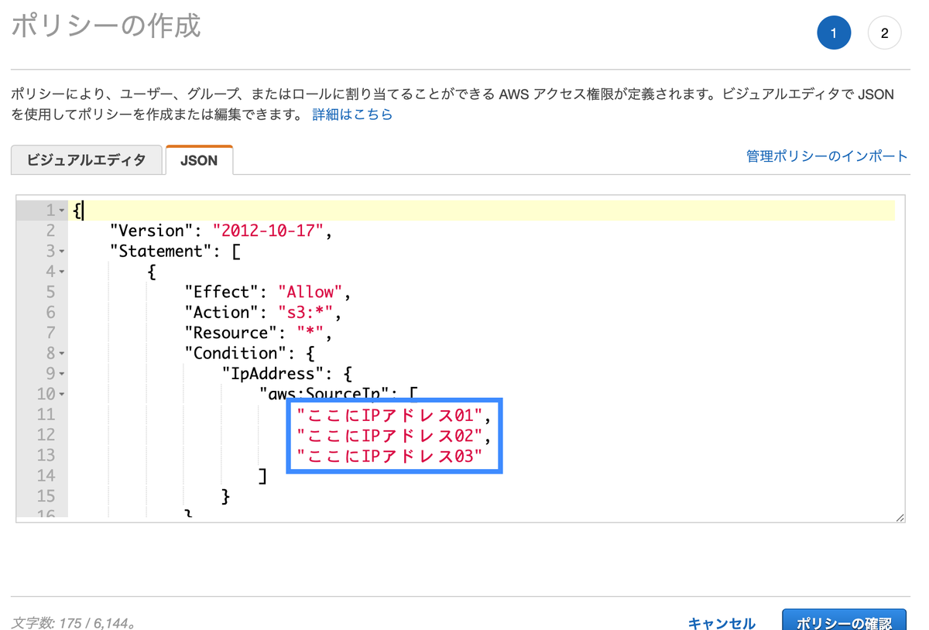Screen dimensions: 929x630
Task: Collapse the Condition fold arrow on line 8
Action: pos(61,354)
